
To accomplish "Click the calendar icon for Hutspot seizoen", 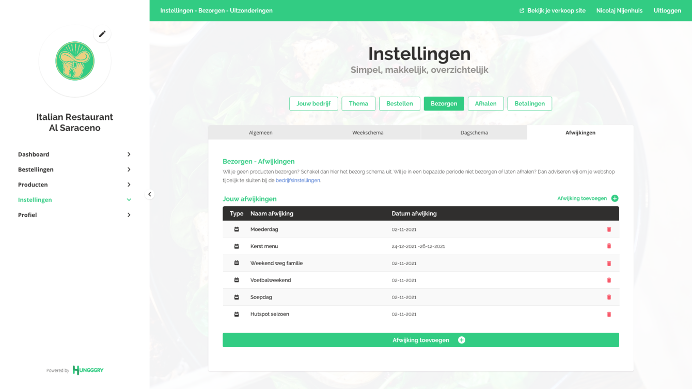I will click(236, 314).
